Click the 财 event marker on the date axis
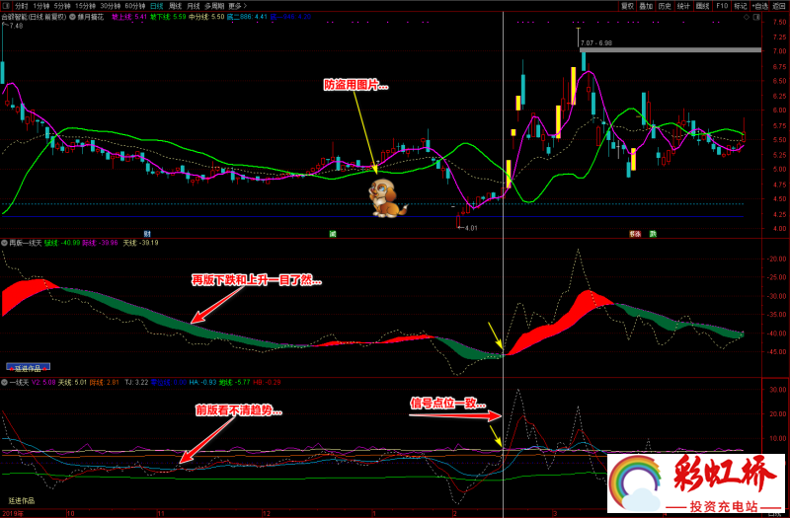The height and width of the screenshot is (518, 790). [147, 234]
